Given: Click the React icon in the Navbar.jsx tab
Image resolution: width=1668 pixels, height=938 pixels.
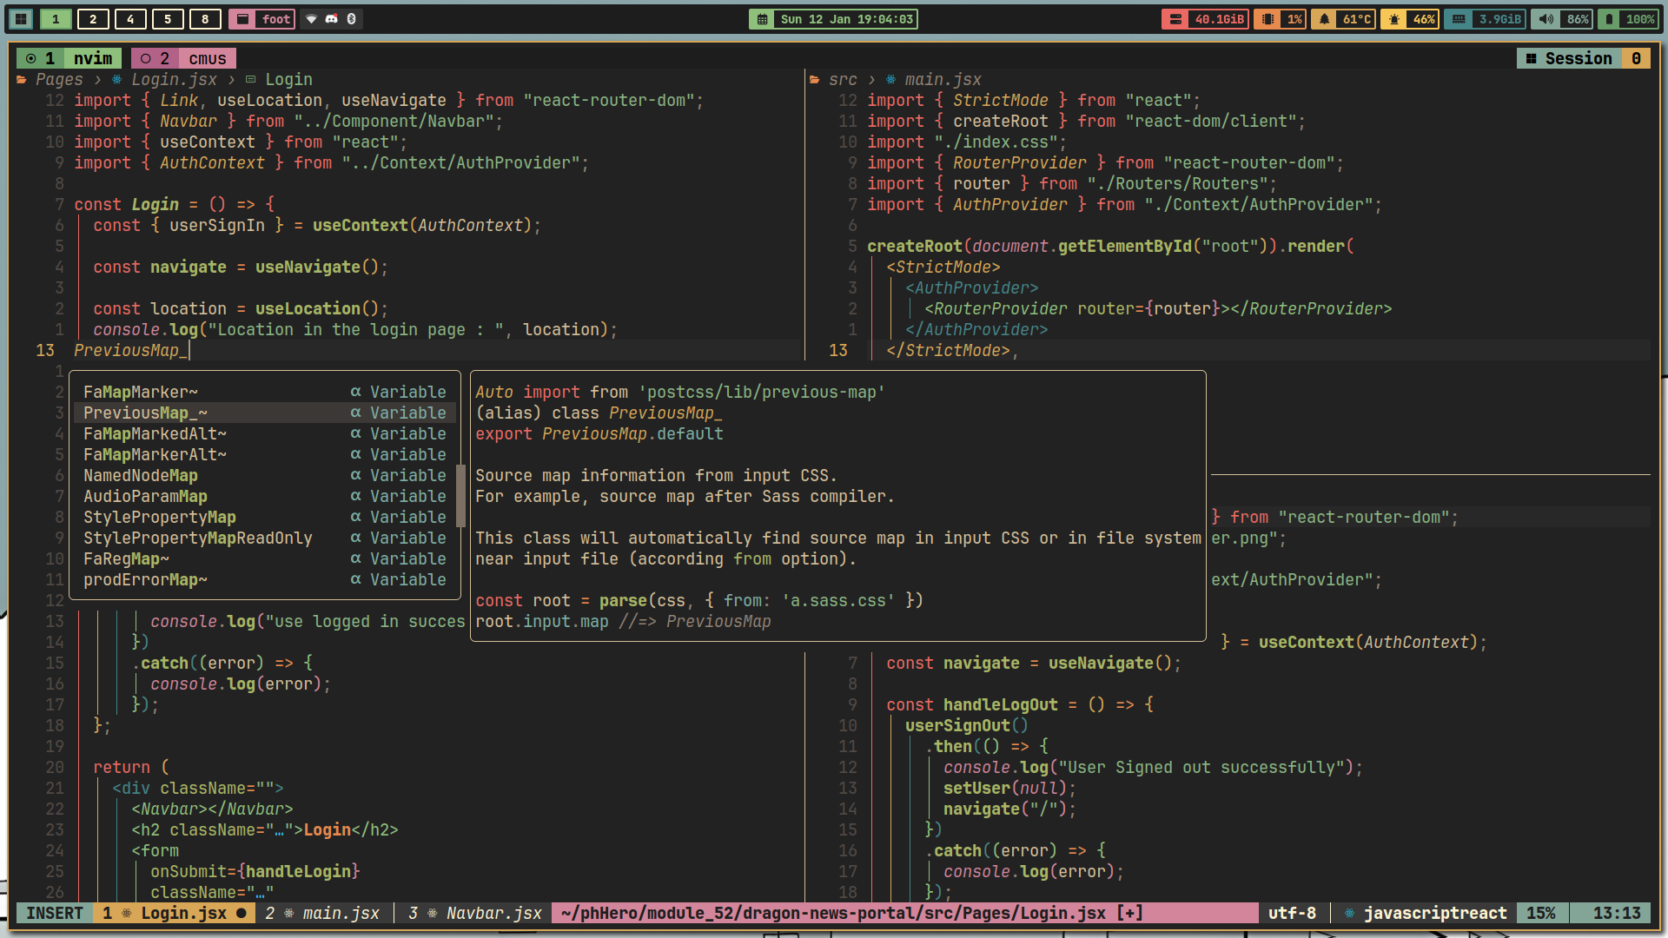Looking at the screenshot, I should click(432, 913).
